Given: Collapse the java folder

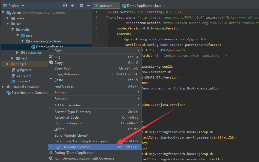Looking at the screenshot, I should coord(18,35).
